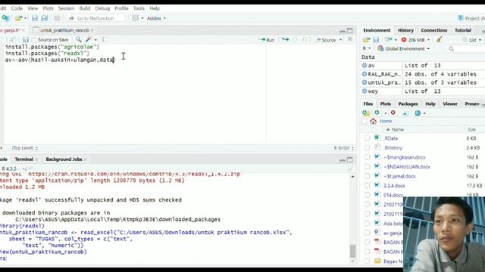Open an existing file with the folder icon
Viewport: 485px width, 272px height.
point(18,18)
